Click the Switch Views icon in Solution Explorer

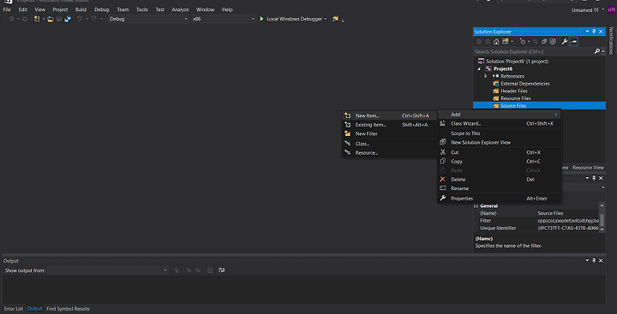click(506, 42)
